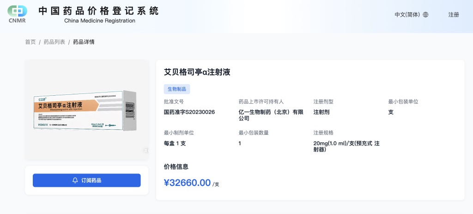Click the ¥32660.00 price value
Screen dimensions: 473x214
(188, 183)
